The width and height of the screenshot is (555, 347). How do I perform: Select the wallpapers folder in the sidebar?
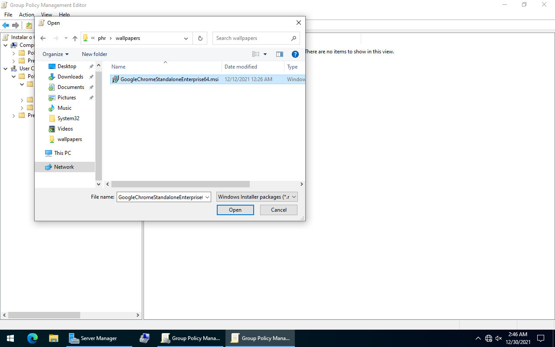pyautogui.click(x=69, y=139)
